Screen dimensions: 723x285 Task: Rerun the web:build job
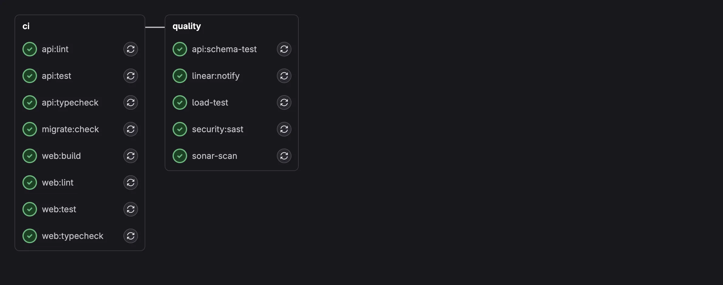coord(131,156)
